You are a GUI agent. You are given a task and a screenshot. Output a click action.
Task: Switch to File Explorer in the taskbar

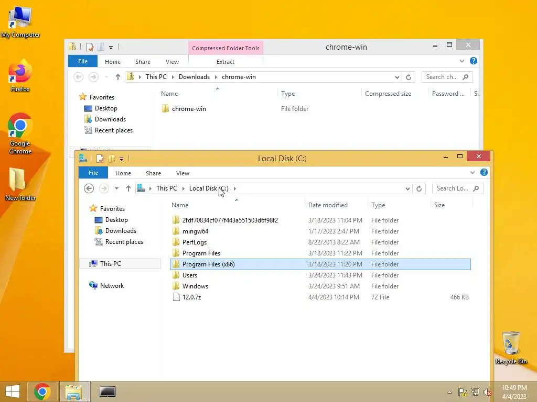point(73,392)
